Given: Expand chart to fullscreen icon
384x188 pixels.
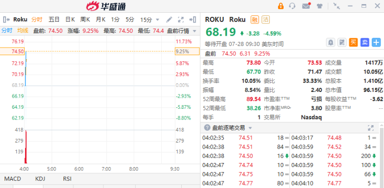Looking at the screenshot, I should coord(181,19).
